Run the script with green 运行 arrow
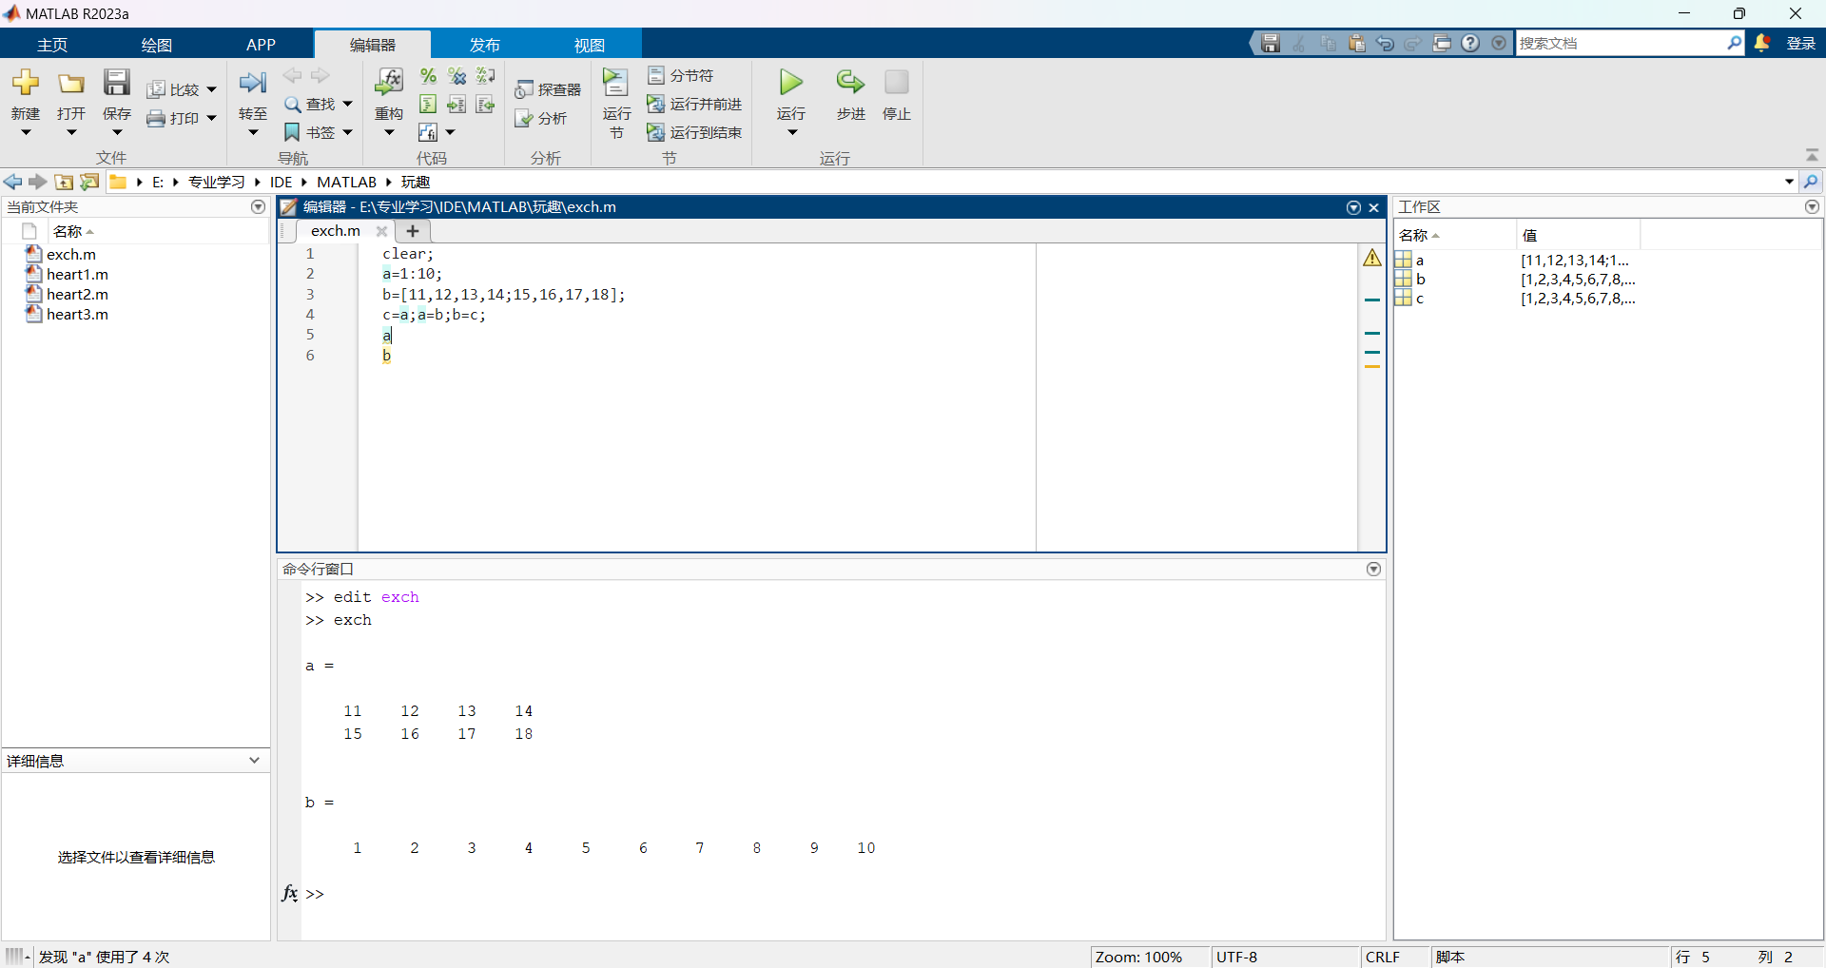This screenshot has height=968, width=1826. pyautogui.click(x=791, y=83)
